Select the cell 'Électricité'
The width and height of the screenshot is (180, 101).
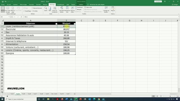coord(31,29)
